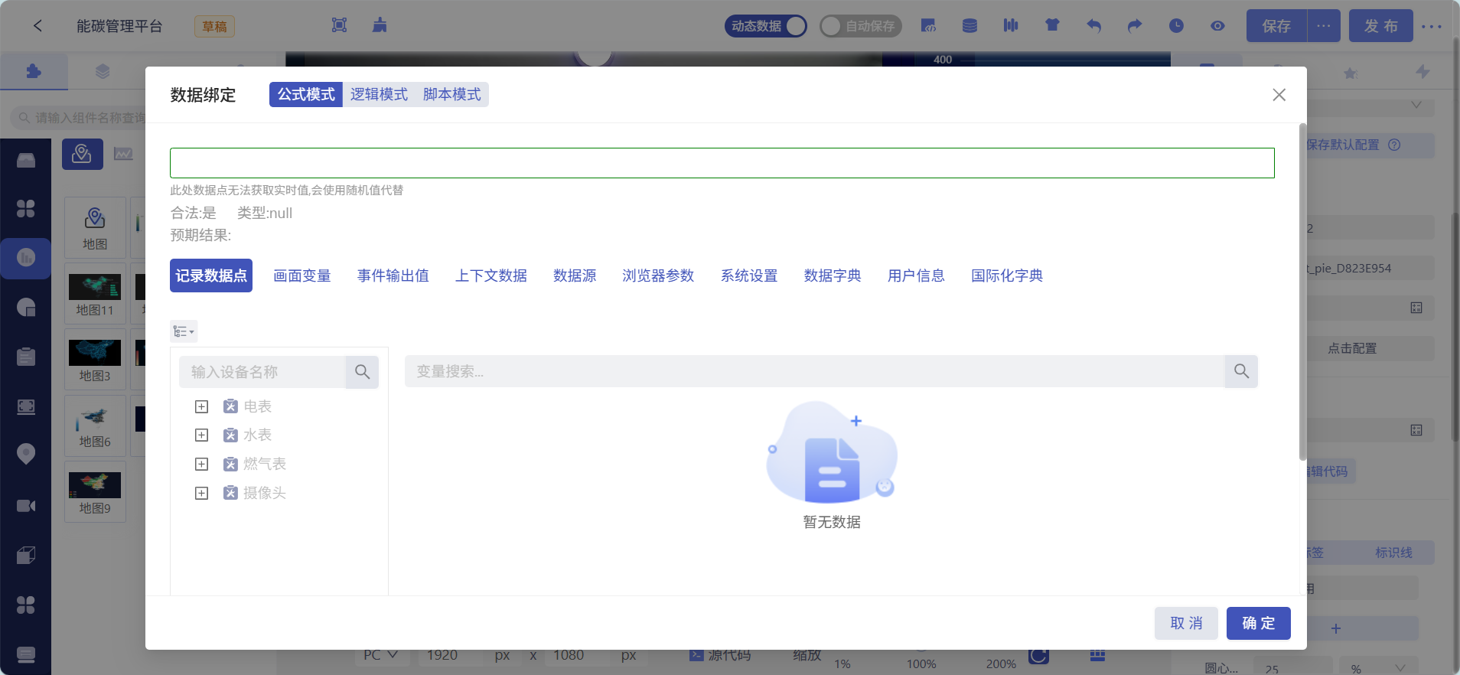The width and height of the screenshot is (1460, 675).
Task: Click the 变量搜索 input field
Action: tap(815, 371)
